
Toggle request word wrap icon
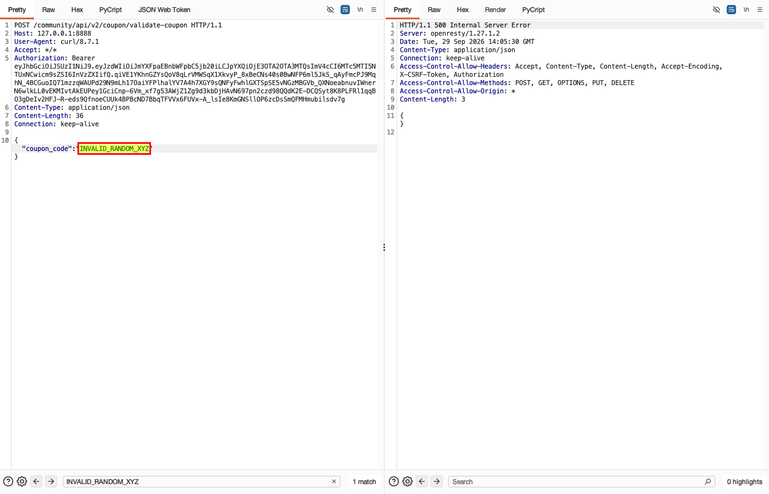click(345, 10)
